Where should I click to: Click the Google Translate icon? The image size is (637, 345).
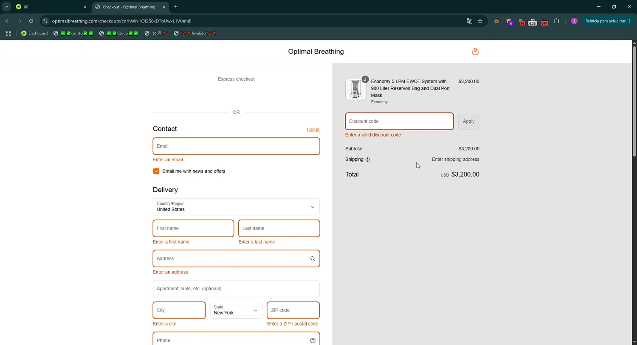point(469,21)
